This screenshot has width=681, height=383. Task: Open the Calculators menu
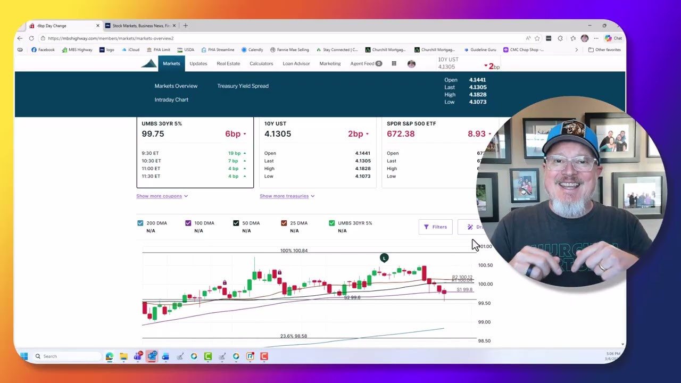click(x=261, y=64)
